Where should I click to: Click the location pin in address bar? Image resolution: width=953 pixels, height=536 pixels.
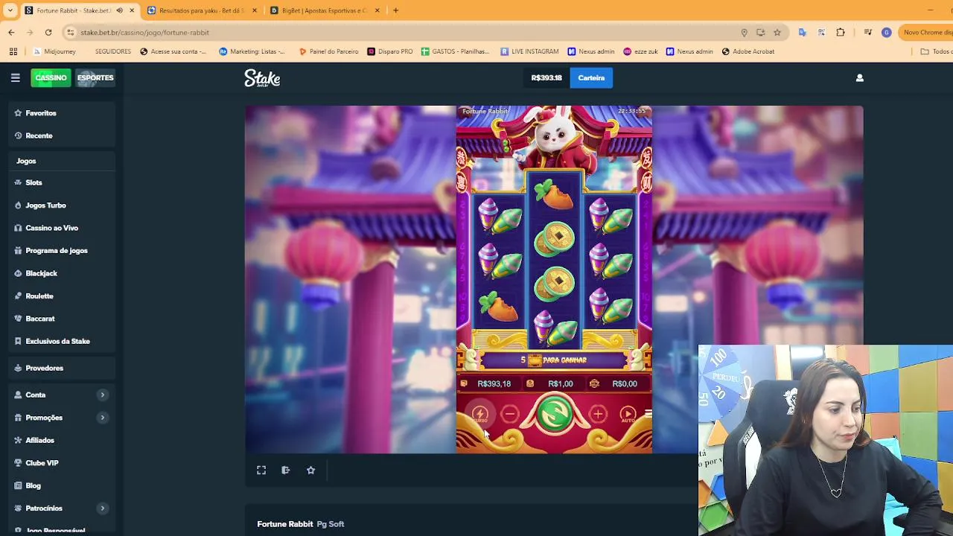click(x=744, y=32)
